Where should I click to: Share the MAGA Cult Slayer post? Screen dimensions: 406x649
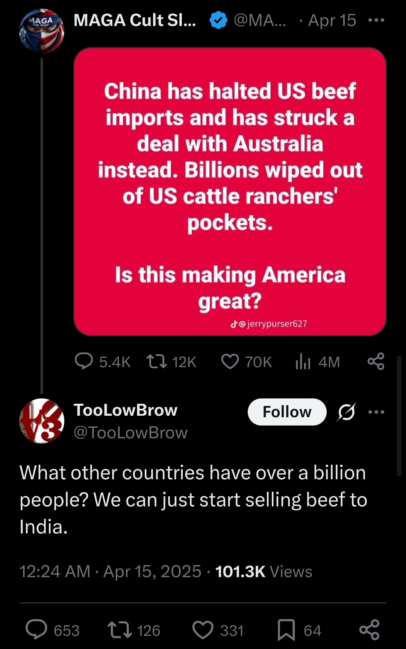tap(376, 362)
